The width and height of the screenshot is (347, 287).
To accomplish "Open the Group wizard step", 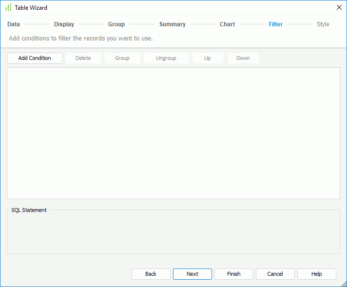I will pos(116,24).
